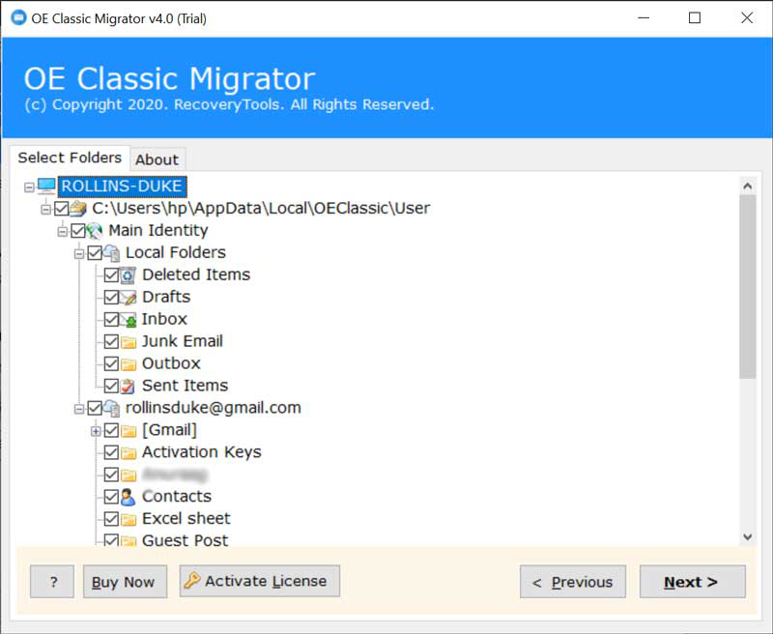Screen dimensions: 773x634
Task: Select the Main Identity label
Action: [x=158, y=230]
